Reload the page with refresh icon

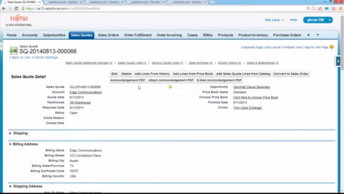pyautogui.click(x=16, y=8)
